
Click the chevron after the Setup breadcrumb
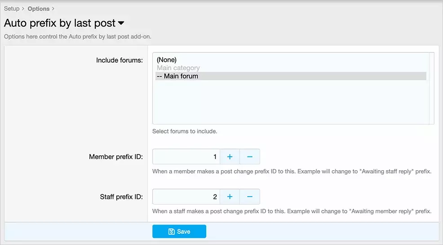23,9
